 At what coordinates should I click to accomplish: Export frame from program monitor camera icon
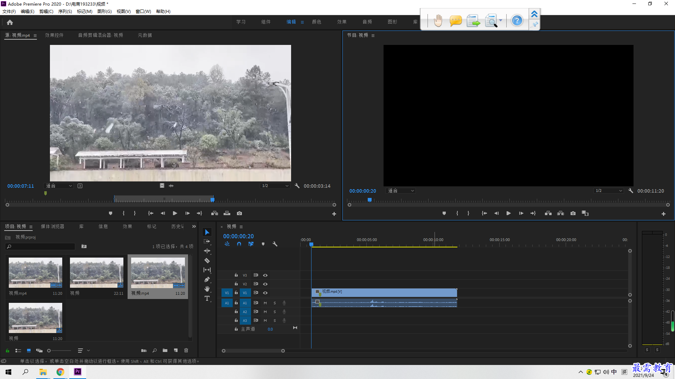pos(573,213)
